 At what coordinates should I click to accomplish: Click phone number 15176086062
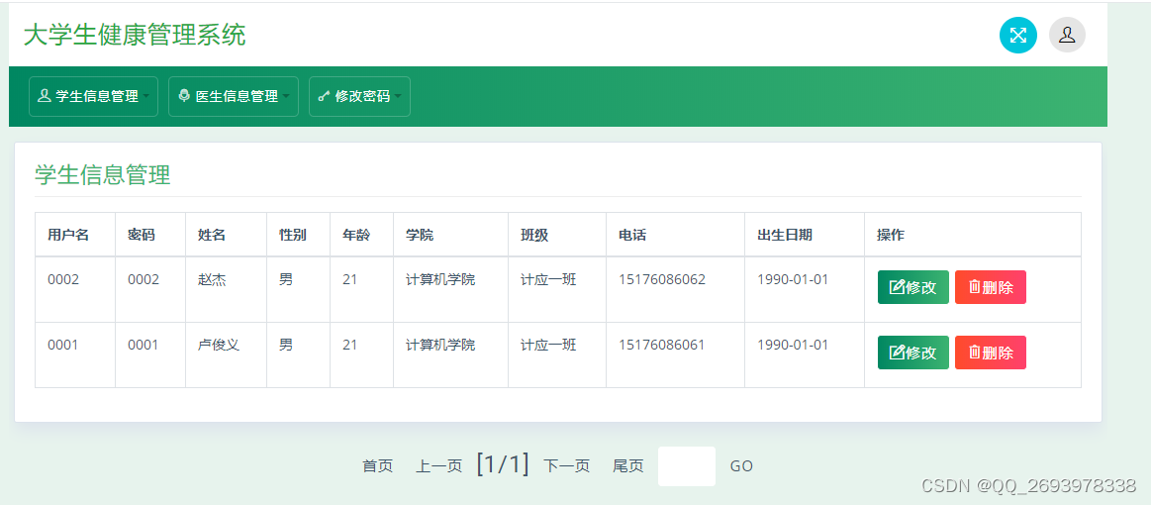[662, 279]
